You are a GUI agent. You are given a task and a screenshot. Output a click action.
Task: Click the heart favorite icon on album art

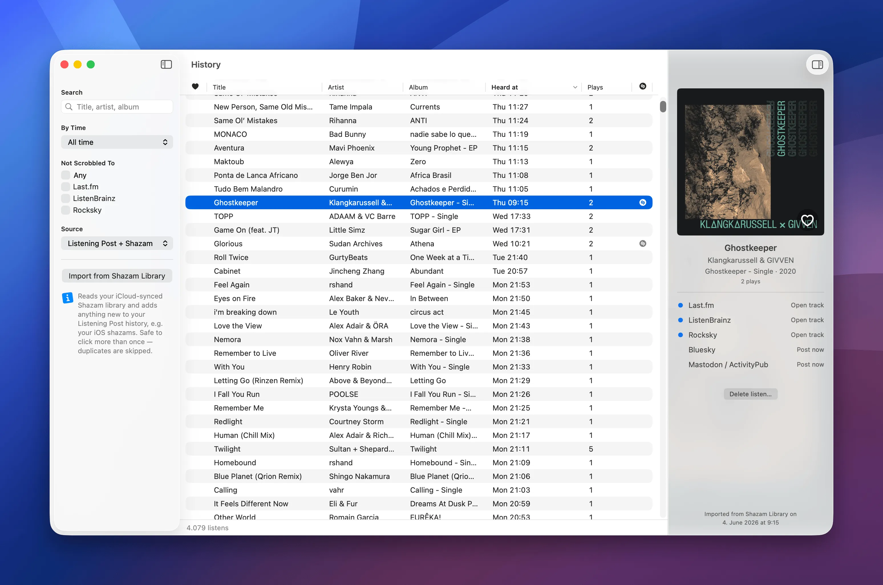807,220
